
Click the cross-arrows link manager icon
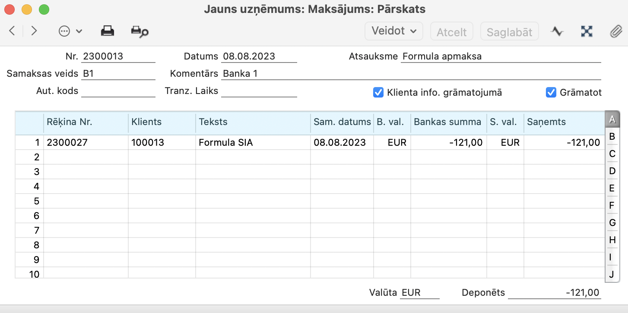coord(587,31)
